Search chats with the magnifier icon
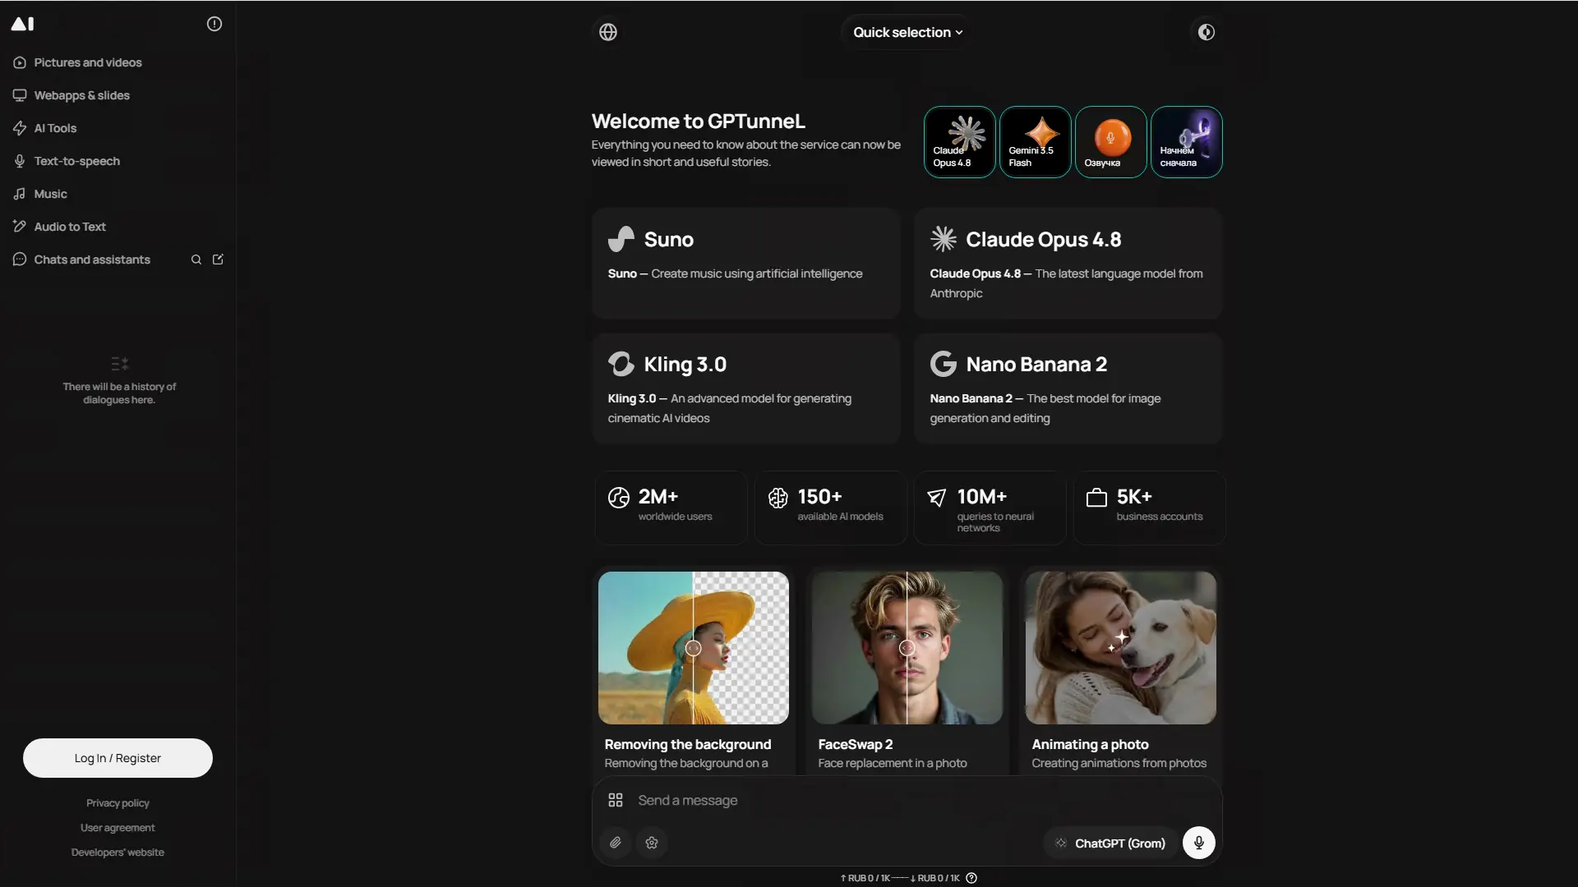The height and width of the screenshot is (887, 1578). (x=196, y=260)
